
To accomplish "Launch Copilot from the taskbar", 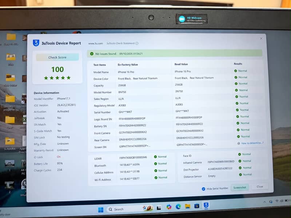I will (x=169, y=207).
